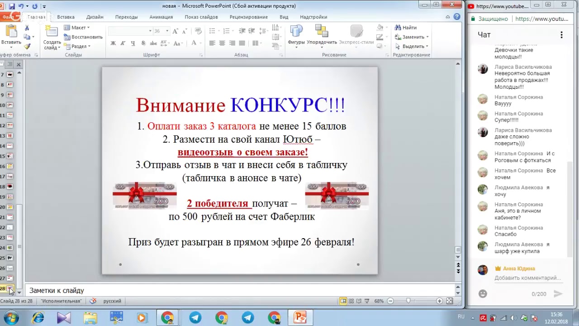Click the font color A button

pyautogui.click(x=194, y=43)
